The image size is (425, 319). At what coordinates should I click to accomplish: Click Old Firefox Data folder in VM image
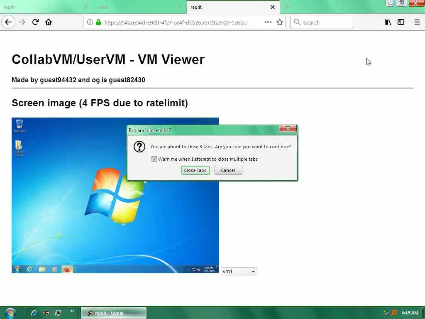tap(19, 148)
